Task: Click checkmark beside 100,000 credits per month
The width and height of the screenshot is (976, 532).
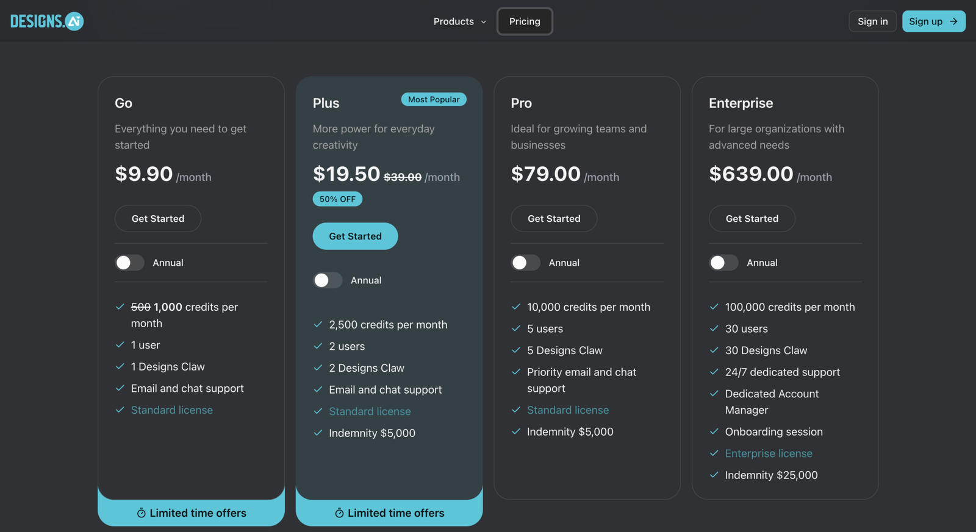Action: [714, 307]
